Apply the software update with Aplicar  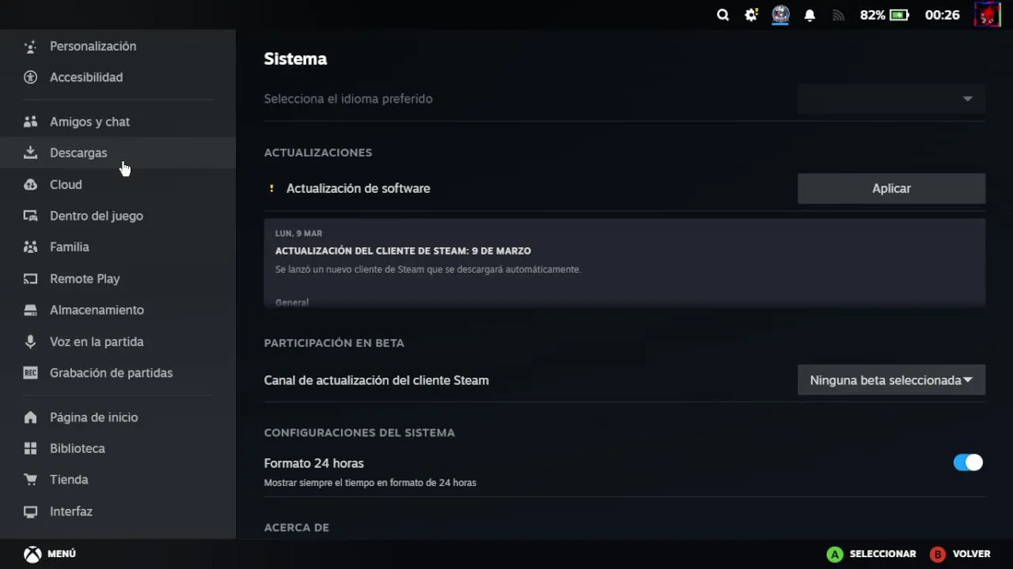coord(891,188)
